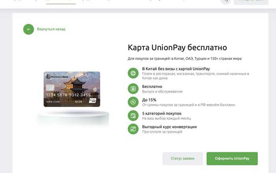Click the UnionPay logo on the card
The height and width of the screenshot is (173, 276).
point(93,101)
